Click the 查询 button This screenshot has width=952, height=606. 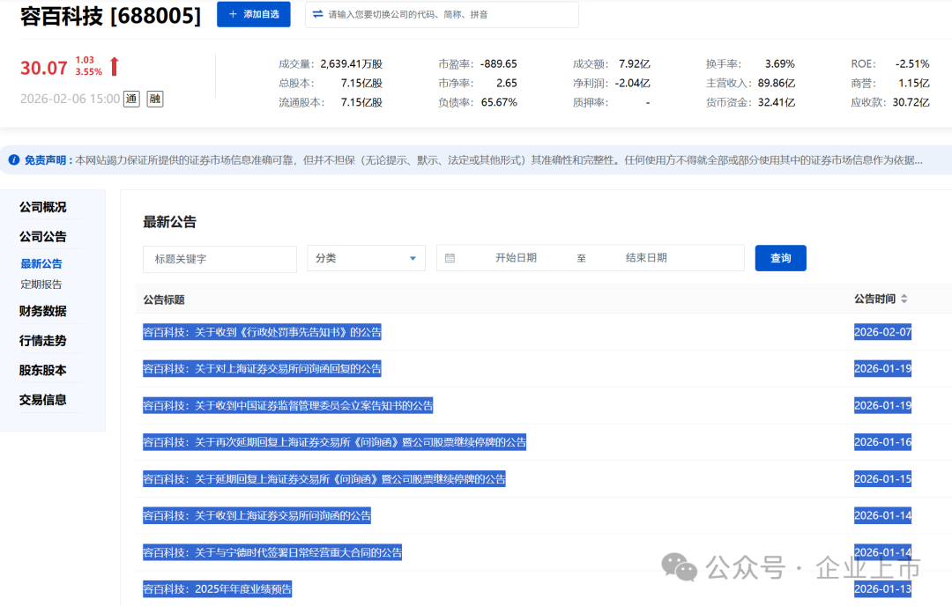(781, 258)
